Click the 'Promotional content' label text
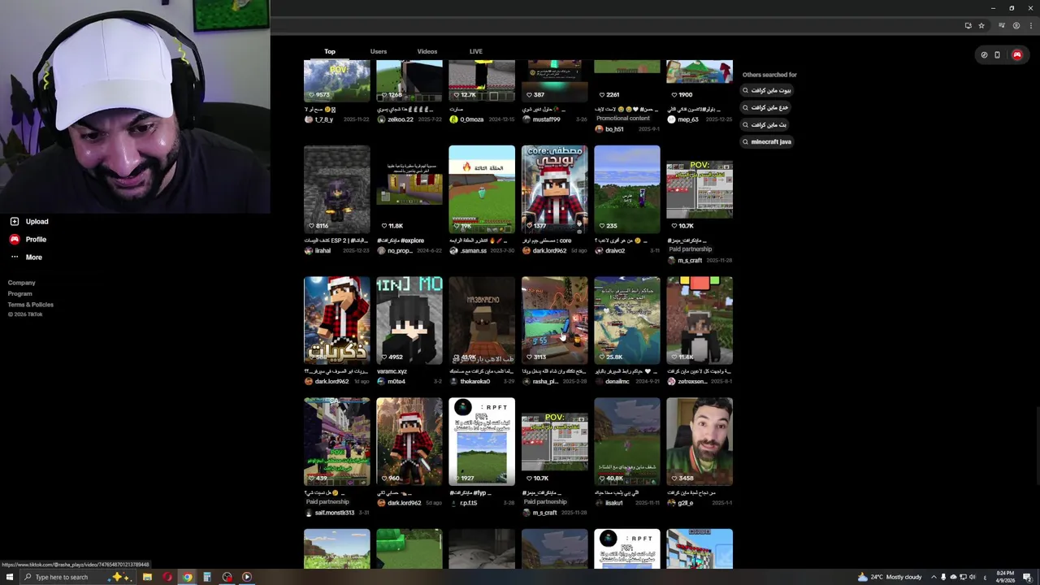The width and height of the screenshot is (1040, 585). tap(623, 118)
